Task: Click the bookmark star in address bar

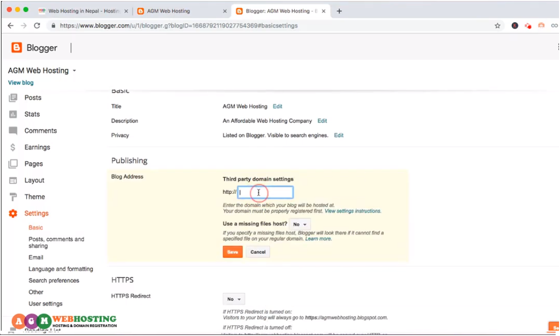Action: [x=497, y=25]
